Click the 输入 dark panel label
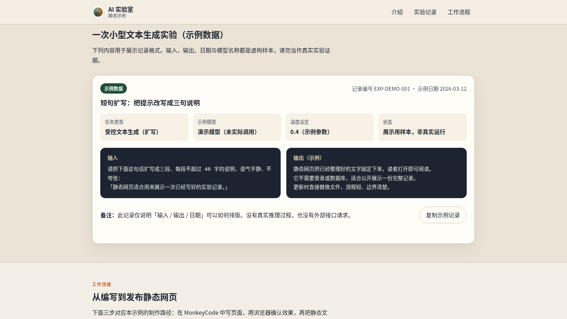Viewport: 567px width, 319px height. [x=113, y=158]
